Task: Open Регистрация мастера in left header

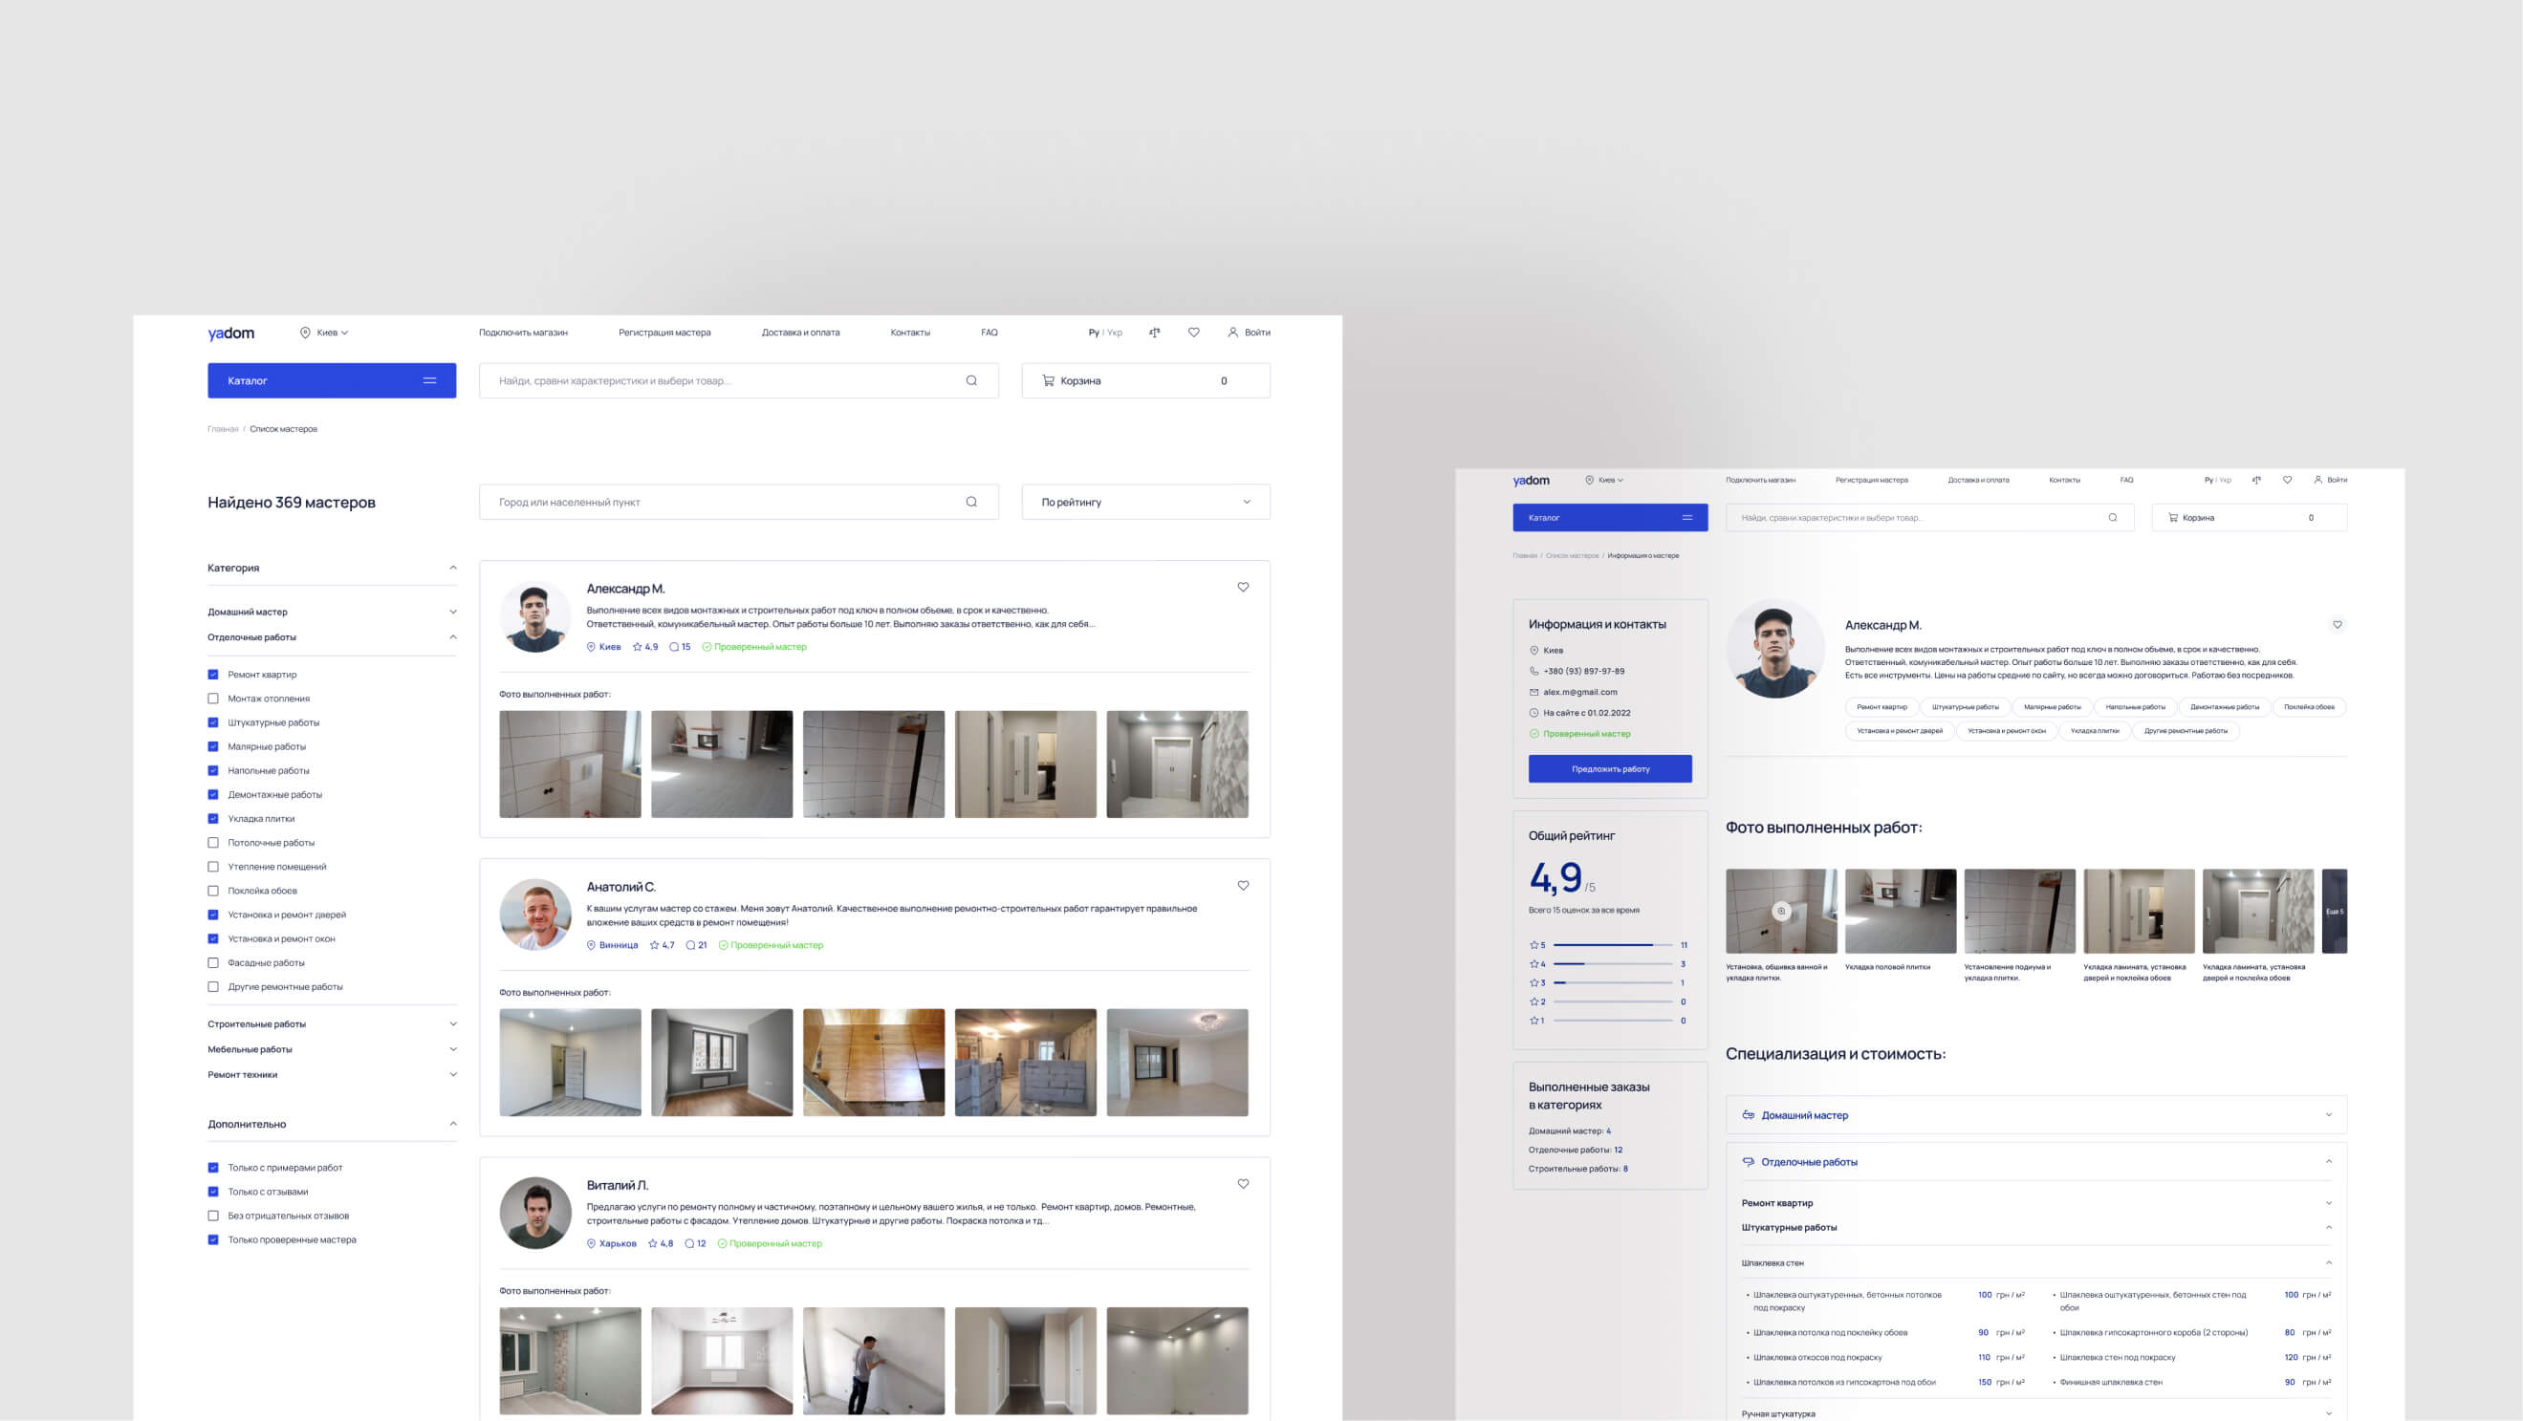Action: coord(664,333)
